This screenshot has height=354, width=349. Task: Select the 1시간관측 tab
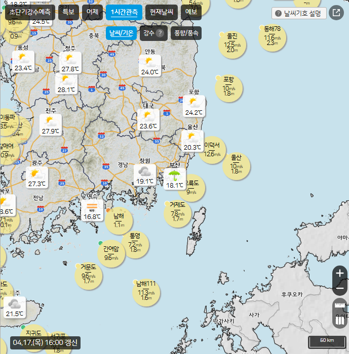point(124,12)
